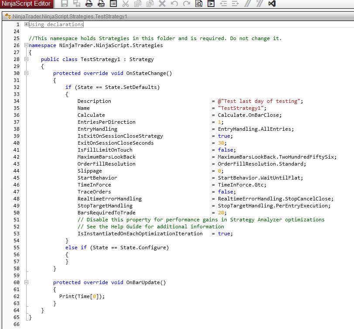354x329 pixels.
Task: Click the NinjaScript Editor title label
Action: pos(27,4)
